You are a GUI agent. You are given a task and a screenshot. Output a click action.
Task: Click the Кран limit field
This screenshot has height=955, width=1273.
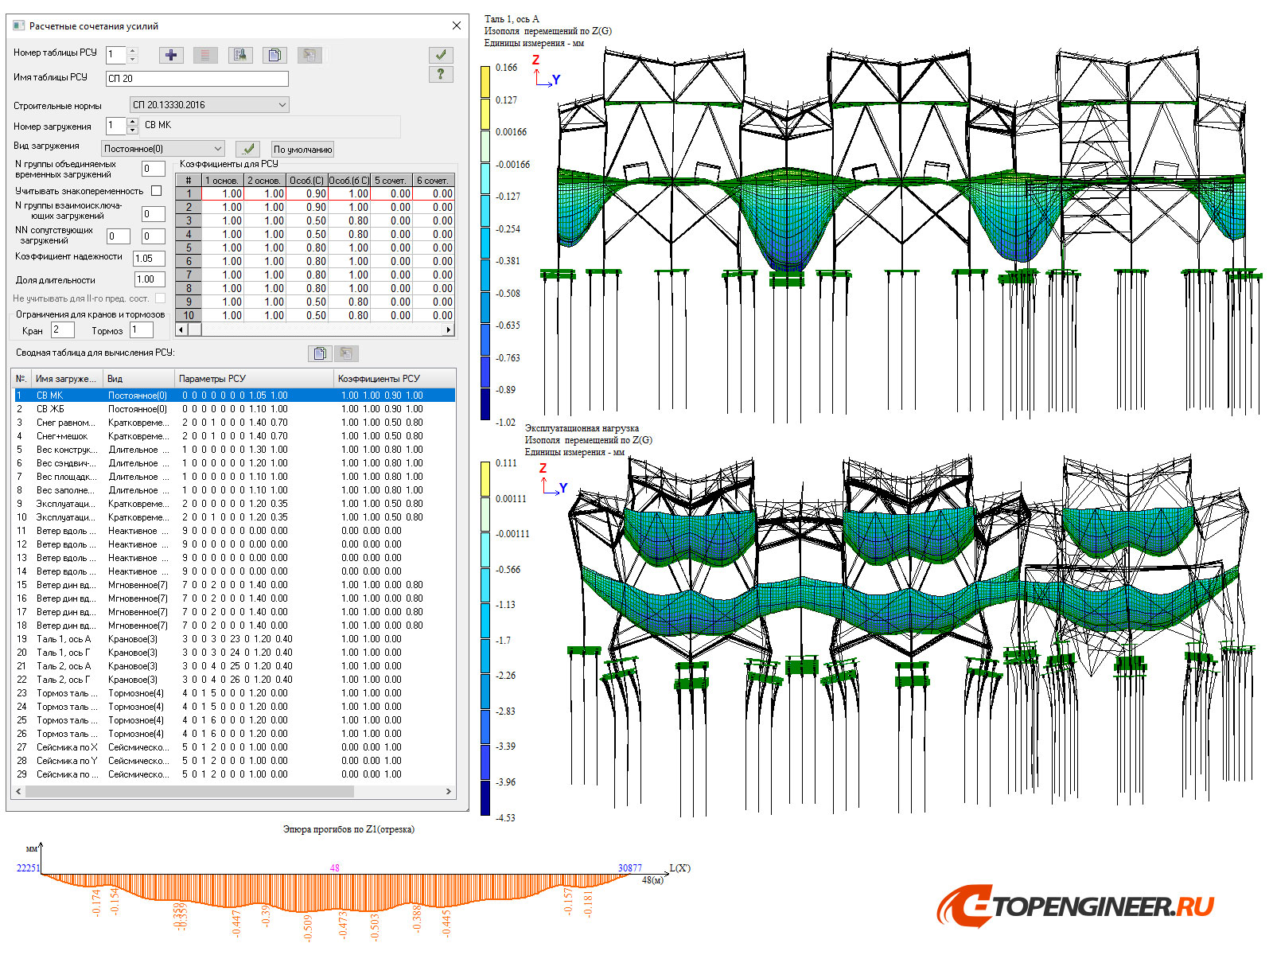coord(63,330)
